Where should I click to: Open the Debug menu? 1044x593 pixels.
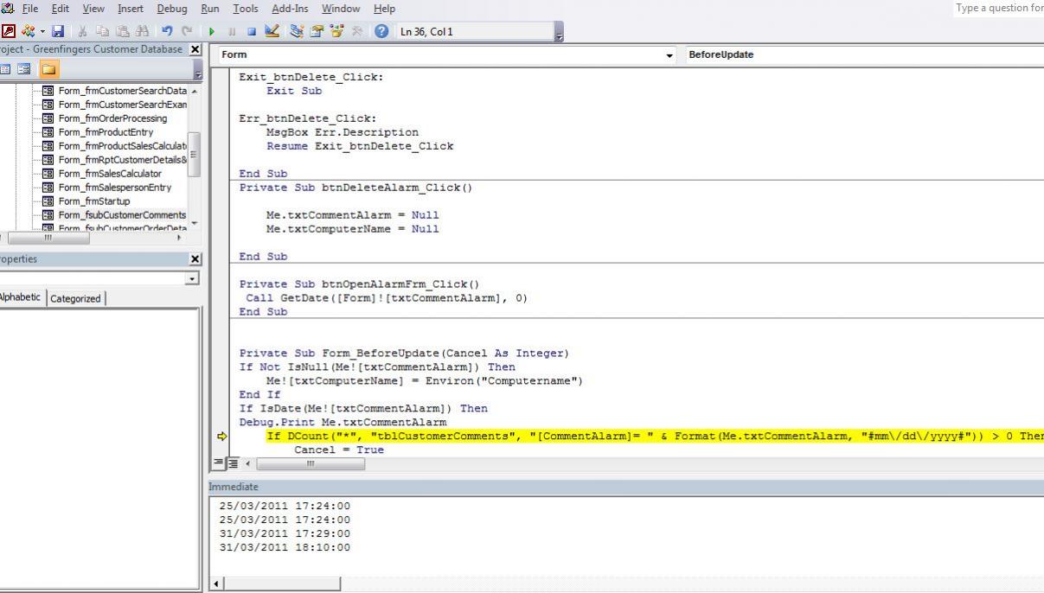[x=172, y=9]
